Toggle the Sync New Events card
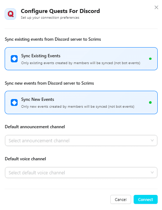The image size is (162, 210). point(81,102)
